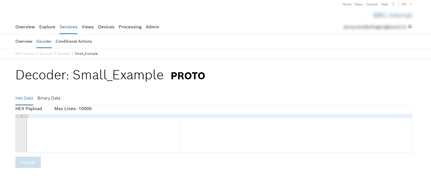This screenshot has width=431, height=178.
Task: Go to the News page
Action: coord(359,4)
